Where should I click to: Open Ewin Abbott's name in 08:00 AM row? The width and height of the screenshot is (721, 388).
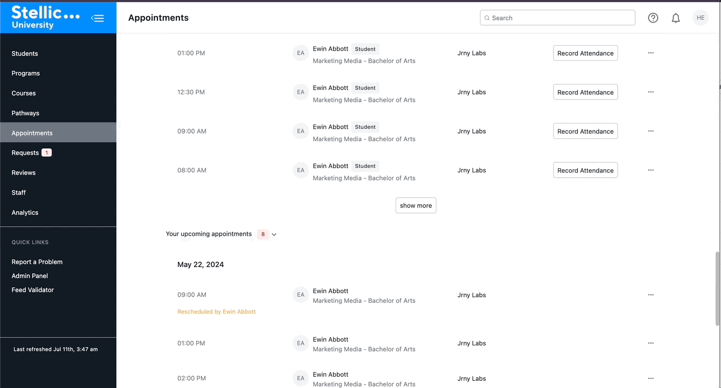330,166
